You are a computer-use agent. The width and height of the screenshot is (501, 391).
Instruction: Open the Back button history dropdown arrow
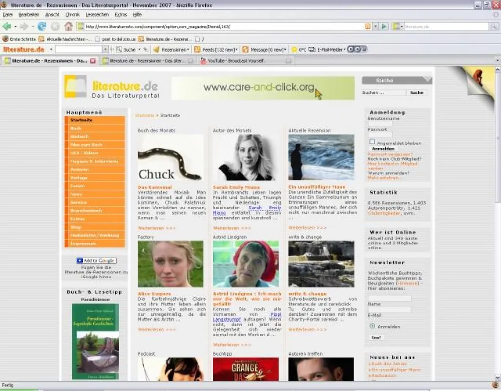(x=15, y=26)
